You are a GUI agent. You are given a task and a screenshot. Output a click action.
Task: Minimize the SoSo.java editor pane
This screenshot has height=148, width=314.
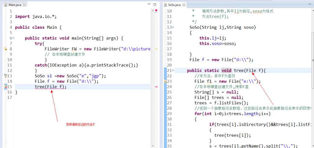pos(309,4)
